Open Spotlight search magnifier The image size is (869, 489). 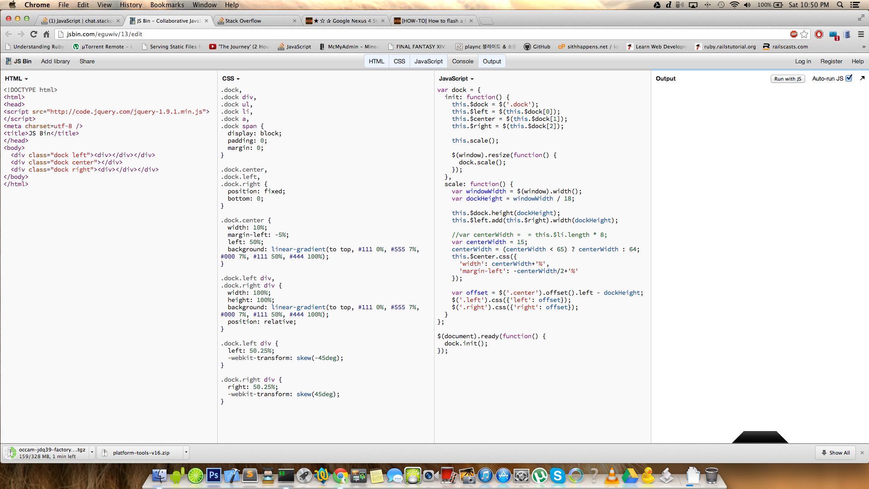pyautogui.click(x=840, y=5)
